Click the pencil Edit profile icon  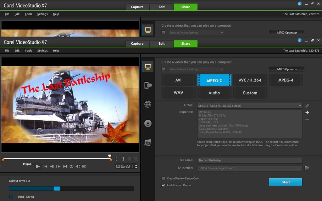307,106
